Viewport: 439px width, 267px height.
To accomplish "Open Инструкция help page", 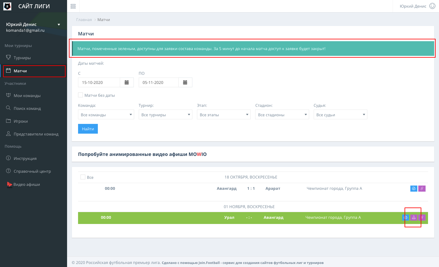I will (x=34, y=158).
